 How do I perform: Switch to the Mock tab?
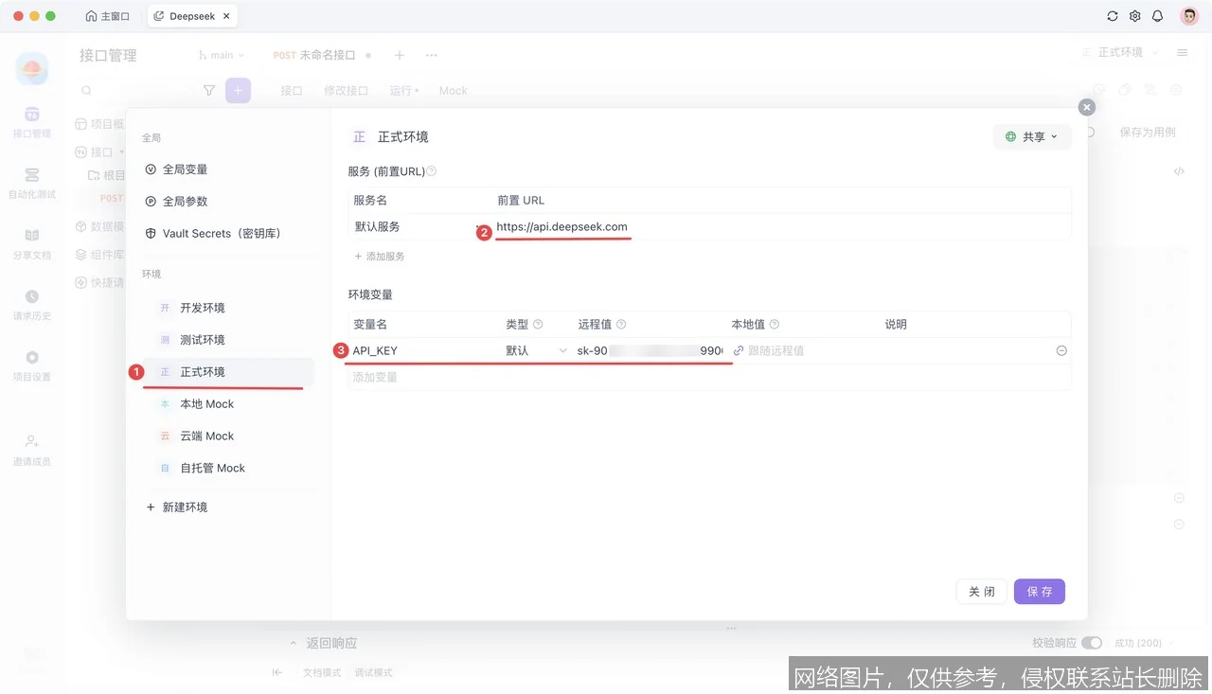coord(453,90)
